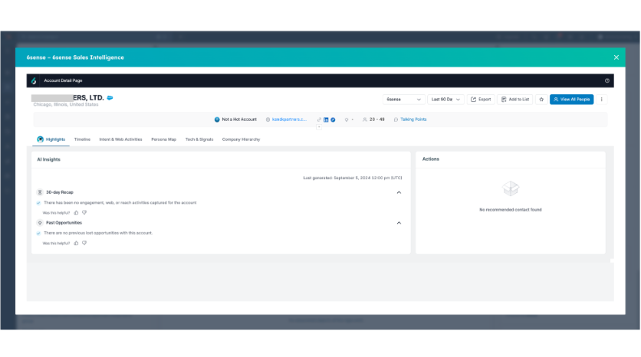
Task: Expand the small arrow below the info bar
Action: click(x=319, y=127)
